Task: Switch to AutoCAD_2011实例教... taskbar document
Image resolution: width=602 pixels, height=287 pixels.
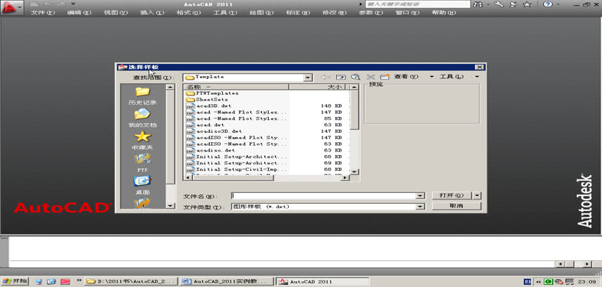Action: pos(227,282)
